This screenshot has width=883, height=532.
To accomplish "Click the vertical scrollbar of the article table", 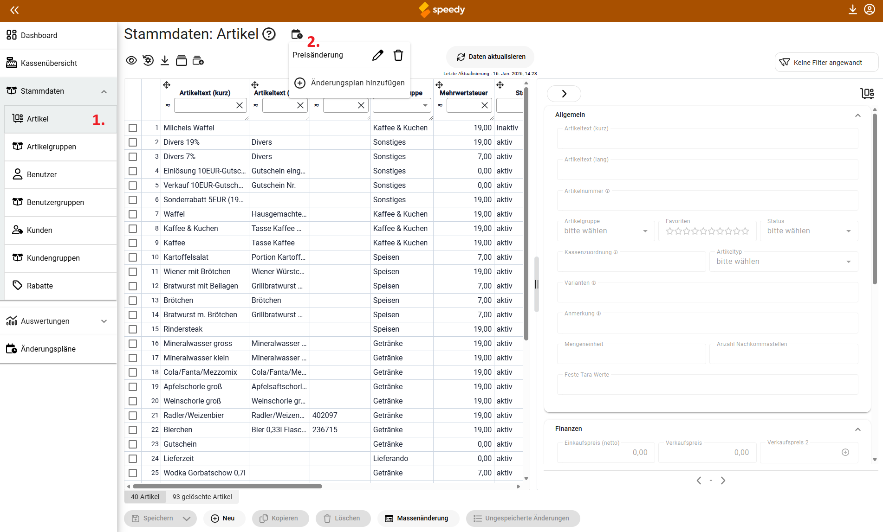I will click(x=526, y=213).
